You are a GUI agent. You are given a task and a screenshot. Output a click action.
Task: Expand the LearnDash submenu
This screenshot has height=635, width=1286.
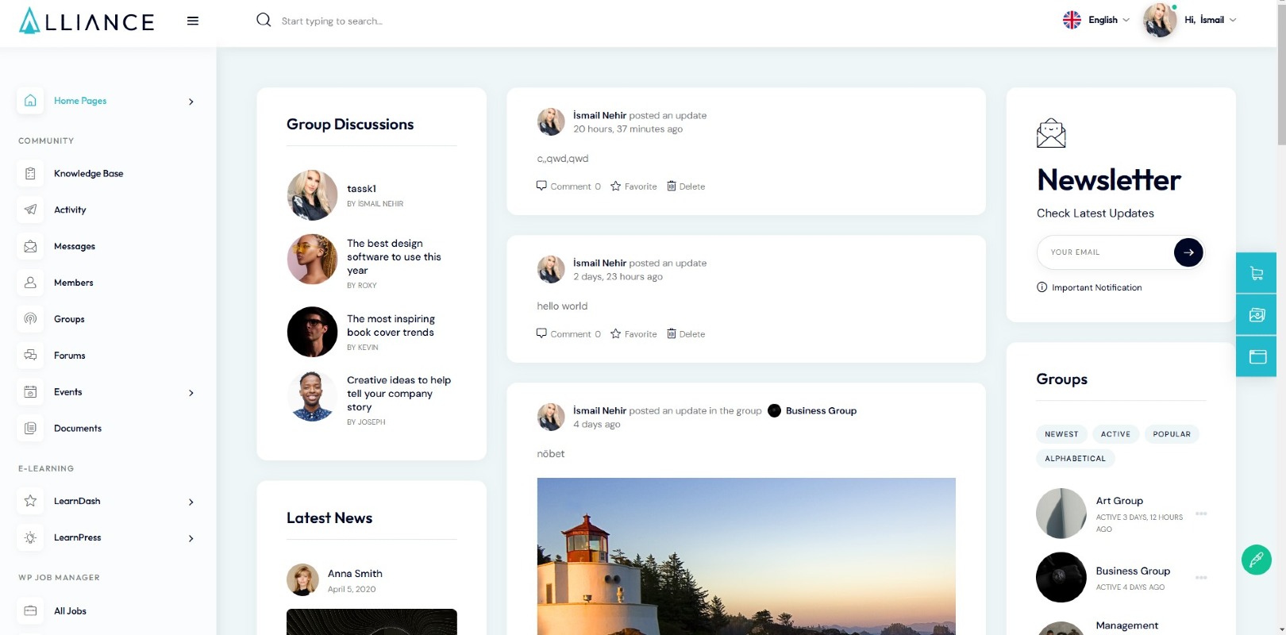click(x=191, y=502)
